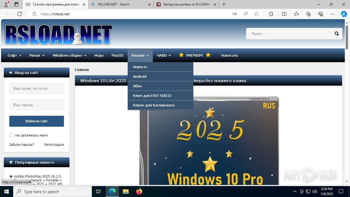This screenshot has height=197, width=350.
Task: Click the taskbar clock 2:28 PM
Action: tap(327, 192)
